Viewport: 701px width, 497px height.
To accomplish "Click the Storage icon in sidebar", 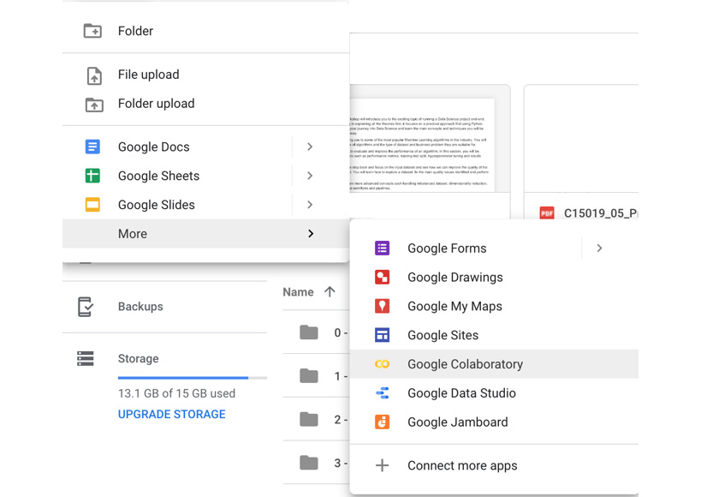I will point(86,359).
